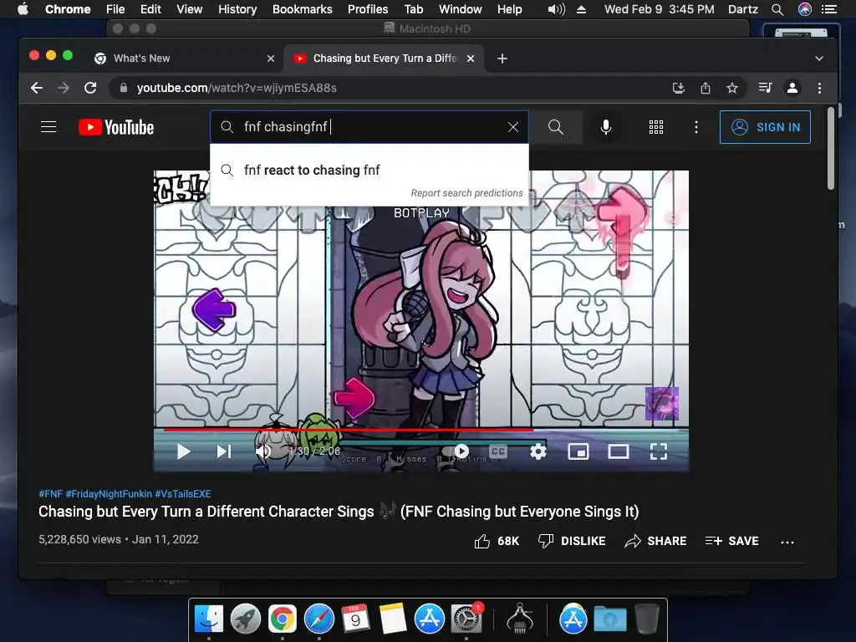Mute the video volume
The width and height of the screenshot is (856, 642).
(263, 451)
